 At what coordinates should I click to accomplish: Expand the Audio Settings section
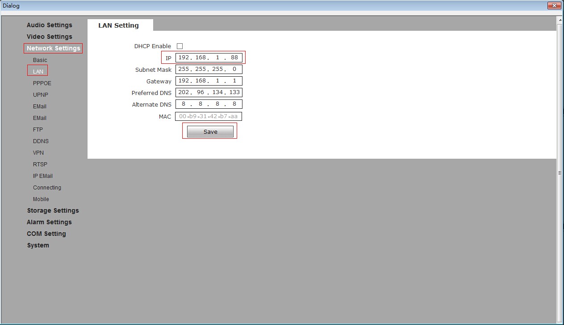point(49,25)
